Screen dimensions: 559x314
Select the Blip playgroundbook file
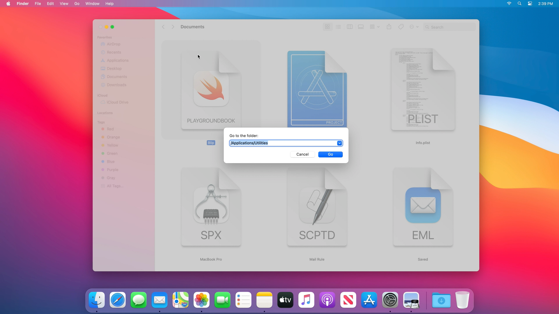pyautogui.click(x=211, y=91)
